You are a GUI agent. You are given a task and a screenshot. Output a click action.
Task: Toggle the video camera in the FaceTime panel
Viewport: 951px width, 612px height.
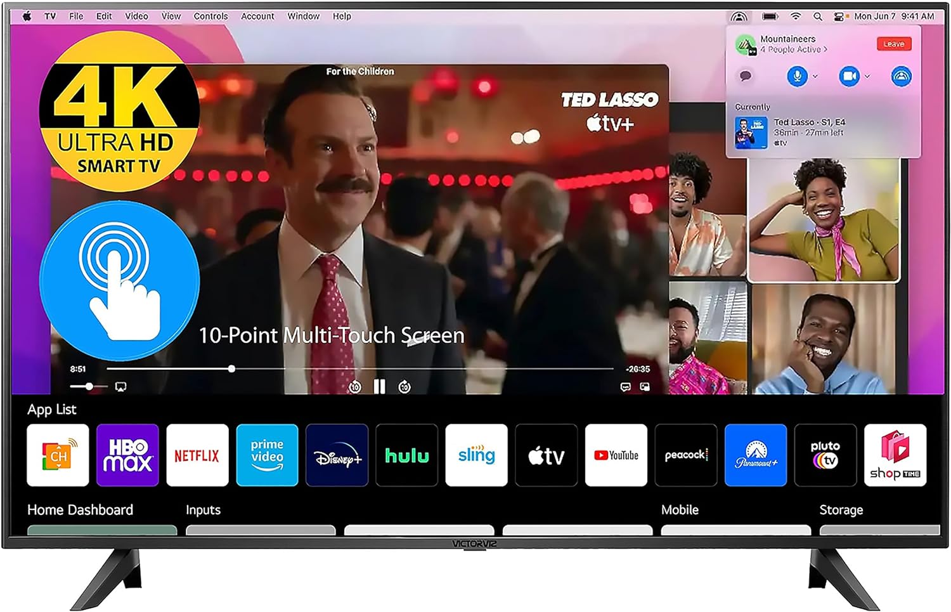[x=849, y=76]
